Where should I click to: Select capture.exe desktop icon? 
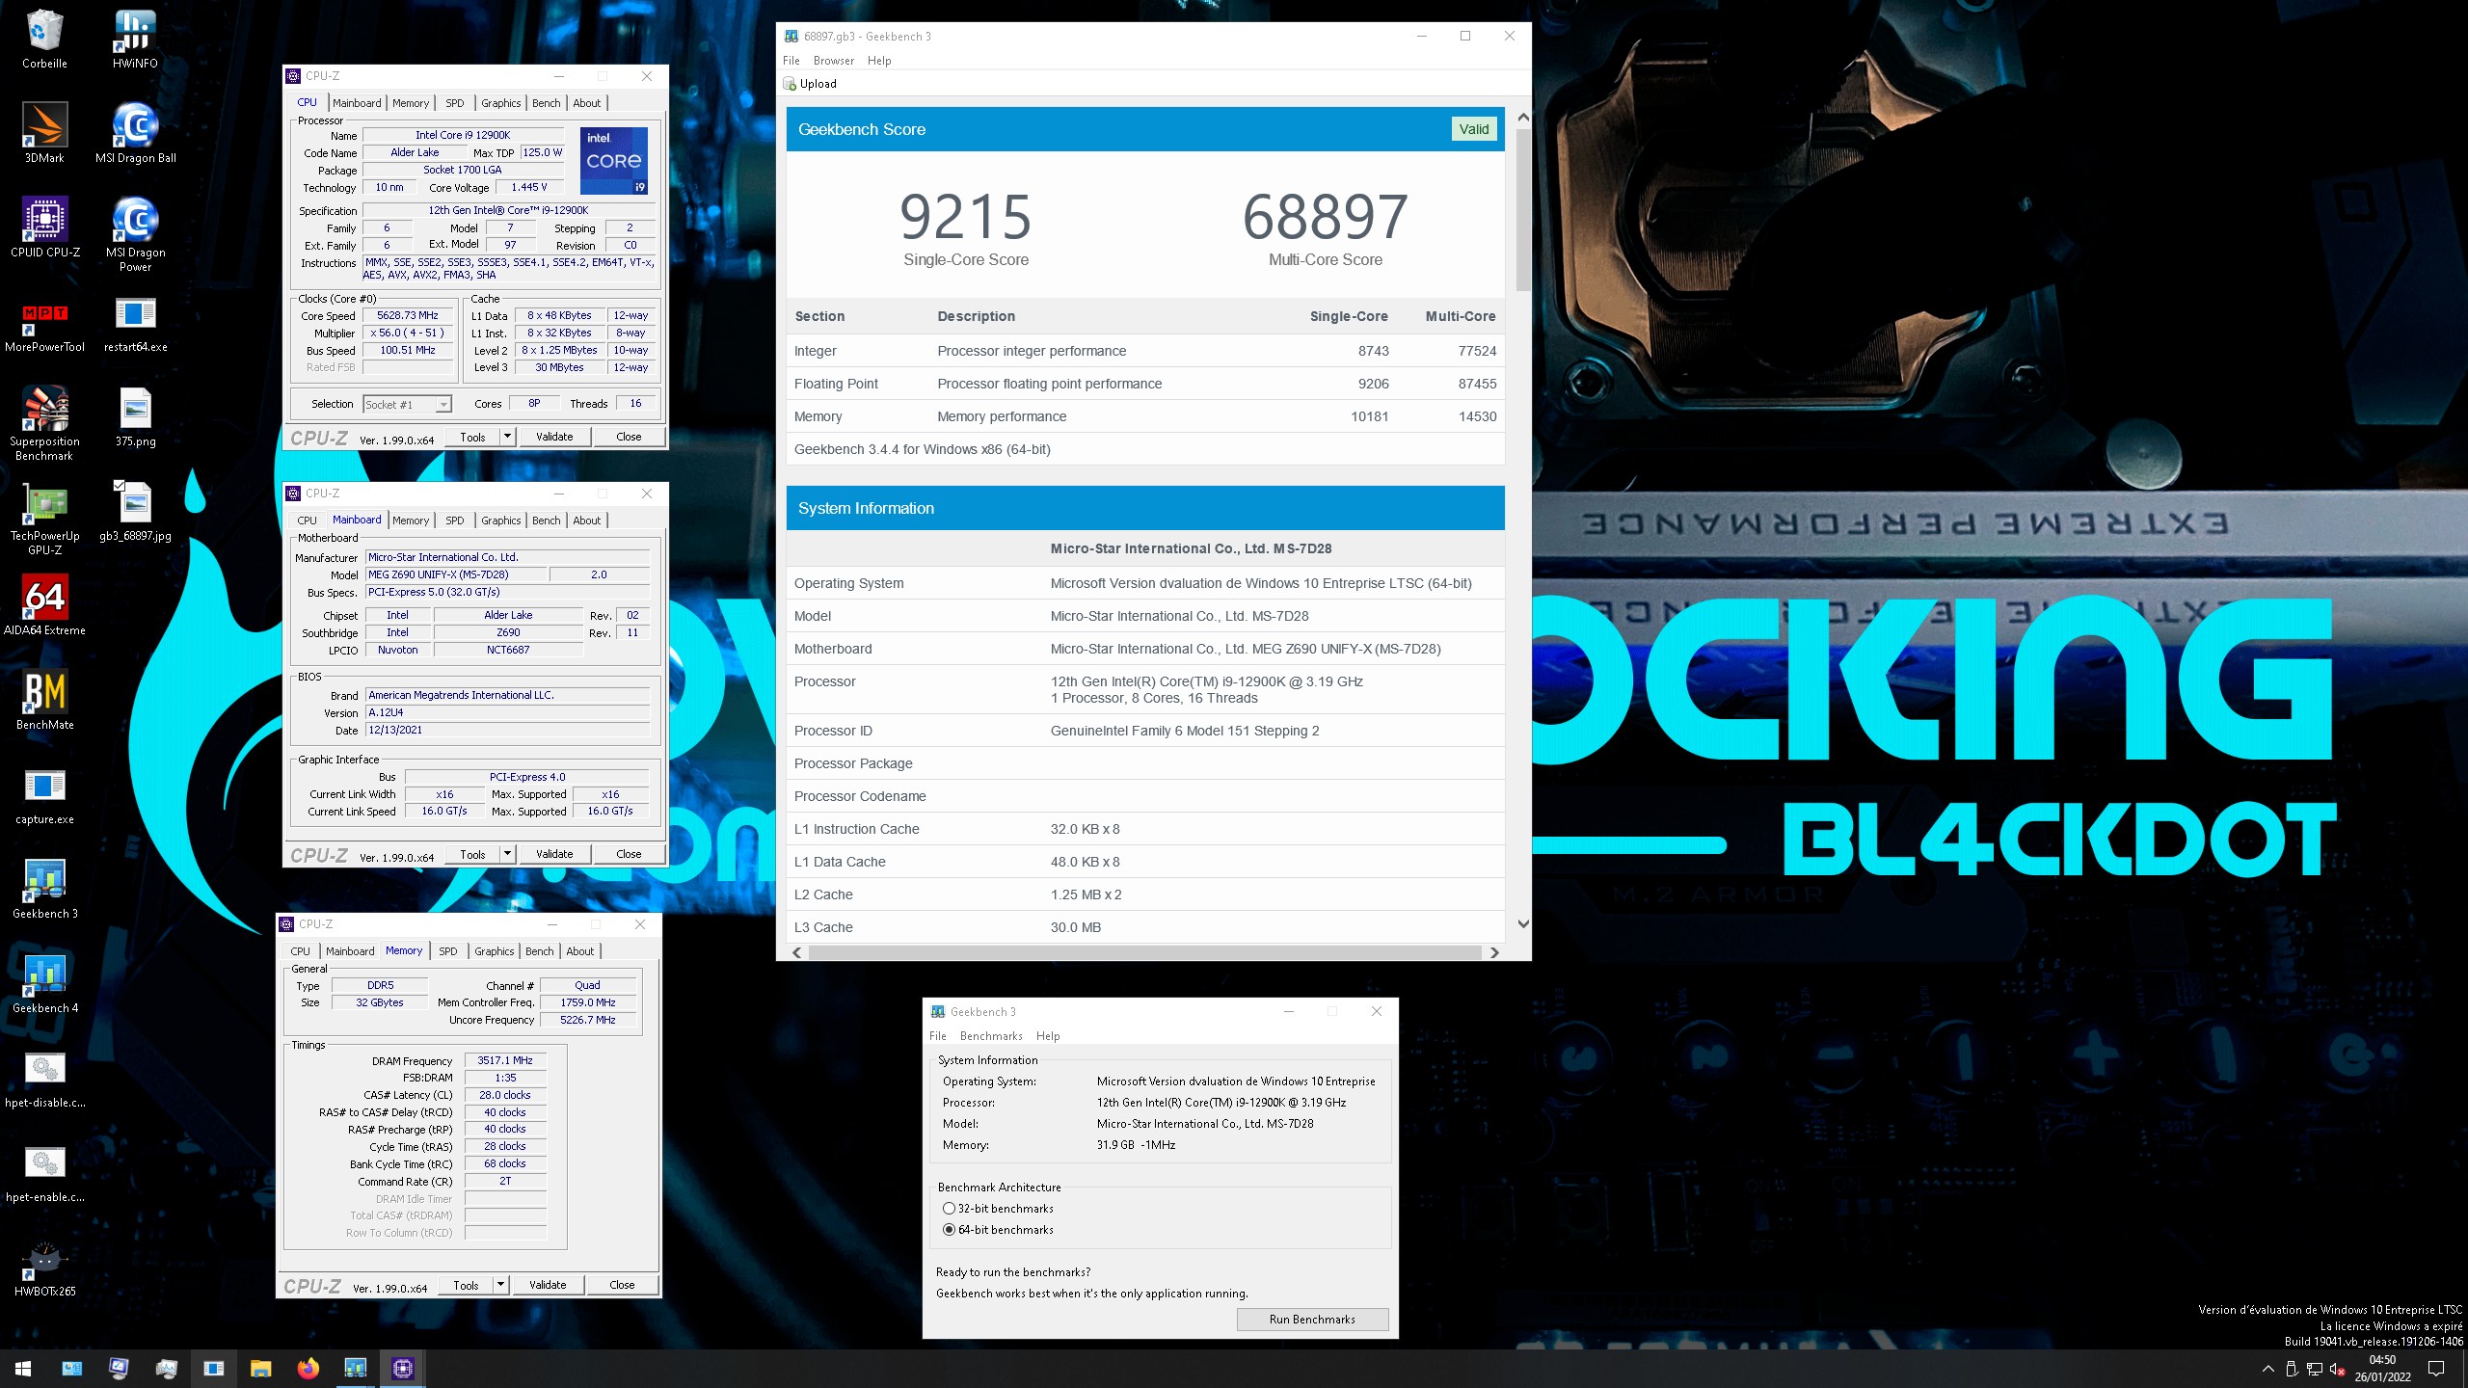(x=44, y=794)
